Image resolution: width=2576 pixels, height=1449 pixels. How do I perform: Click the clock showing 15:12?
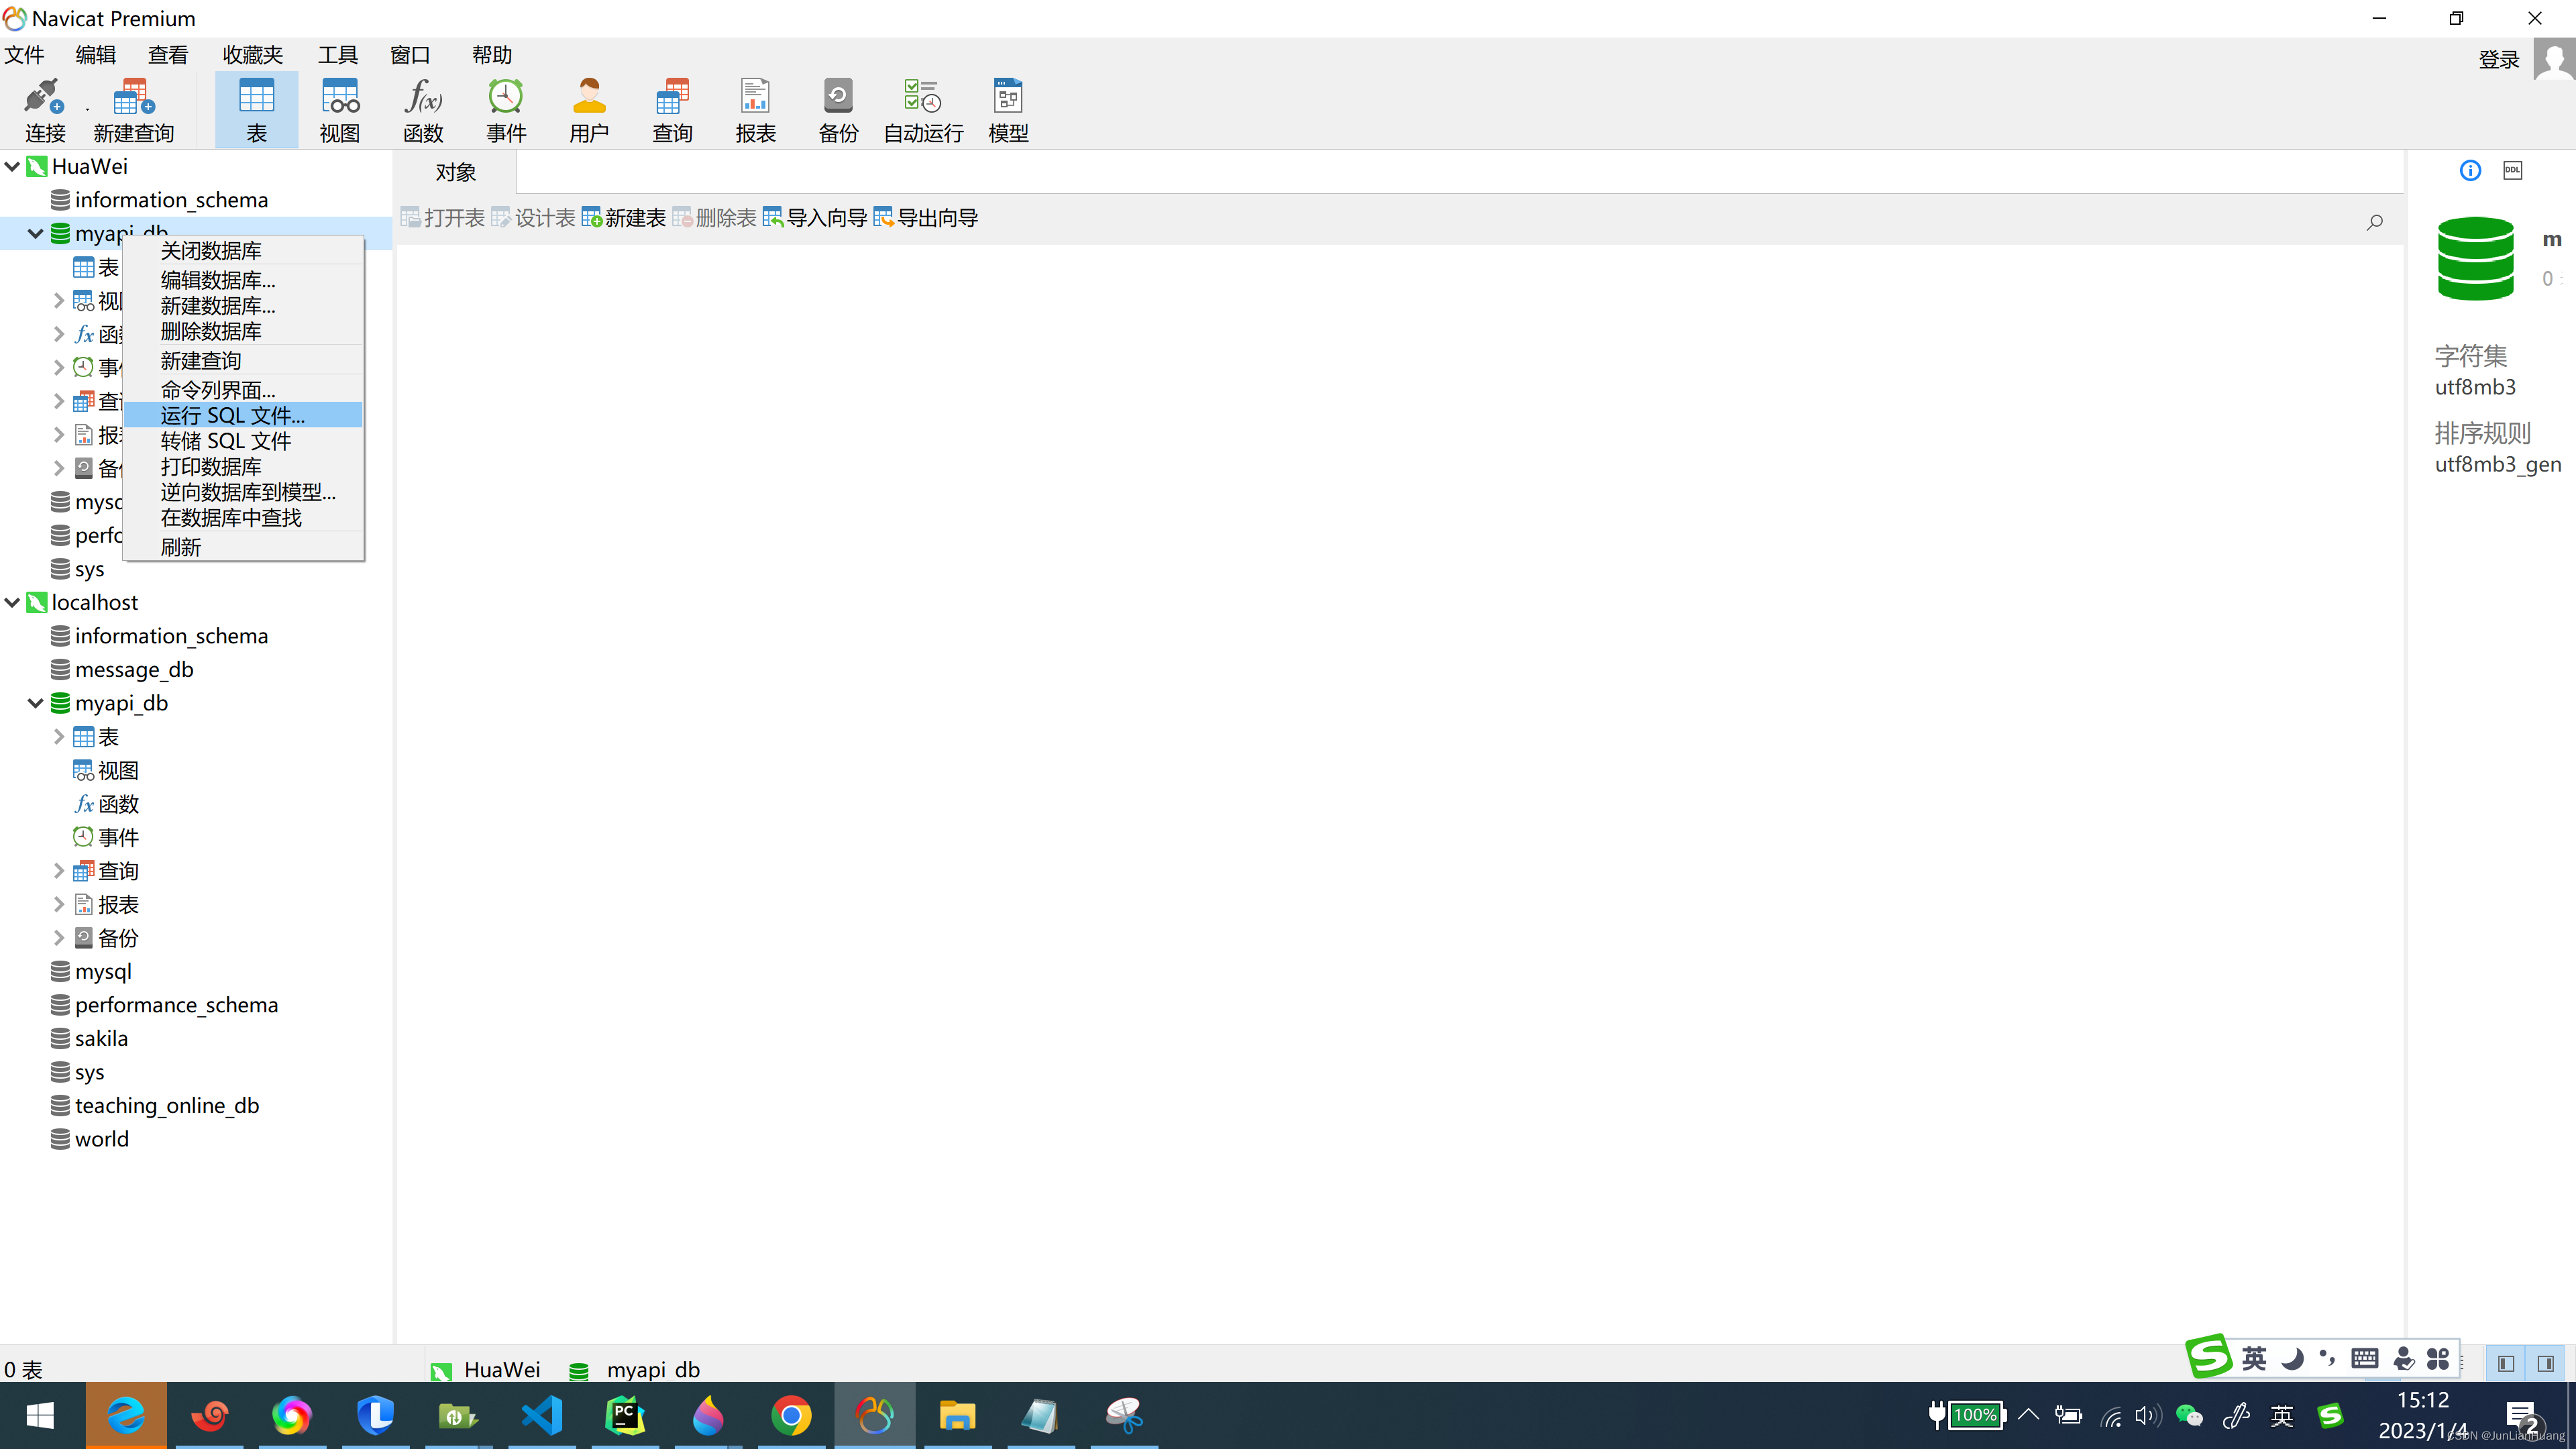(2423, 1400)
